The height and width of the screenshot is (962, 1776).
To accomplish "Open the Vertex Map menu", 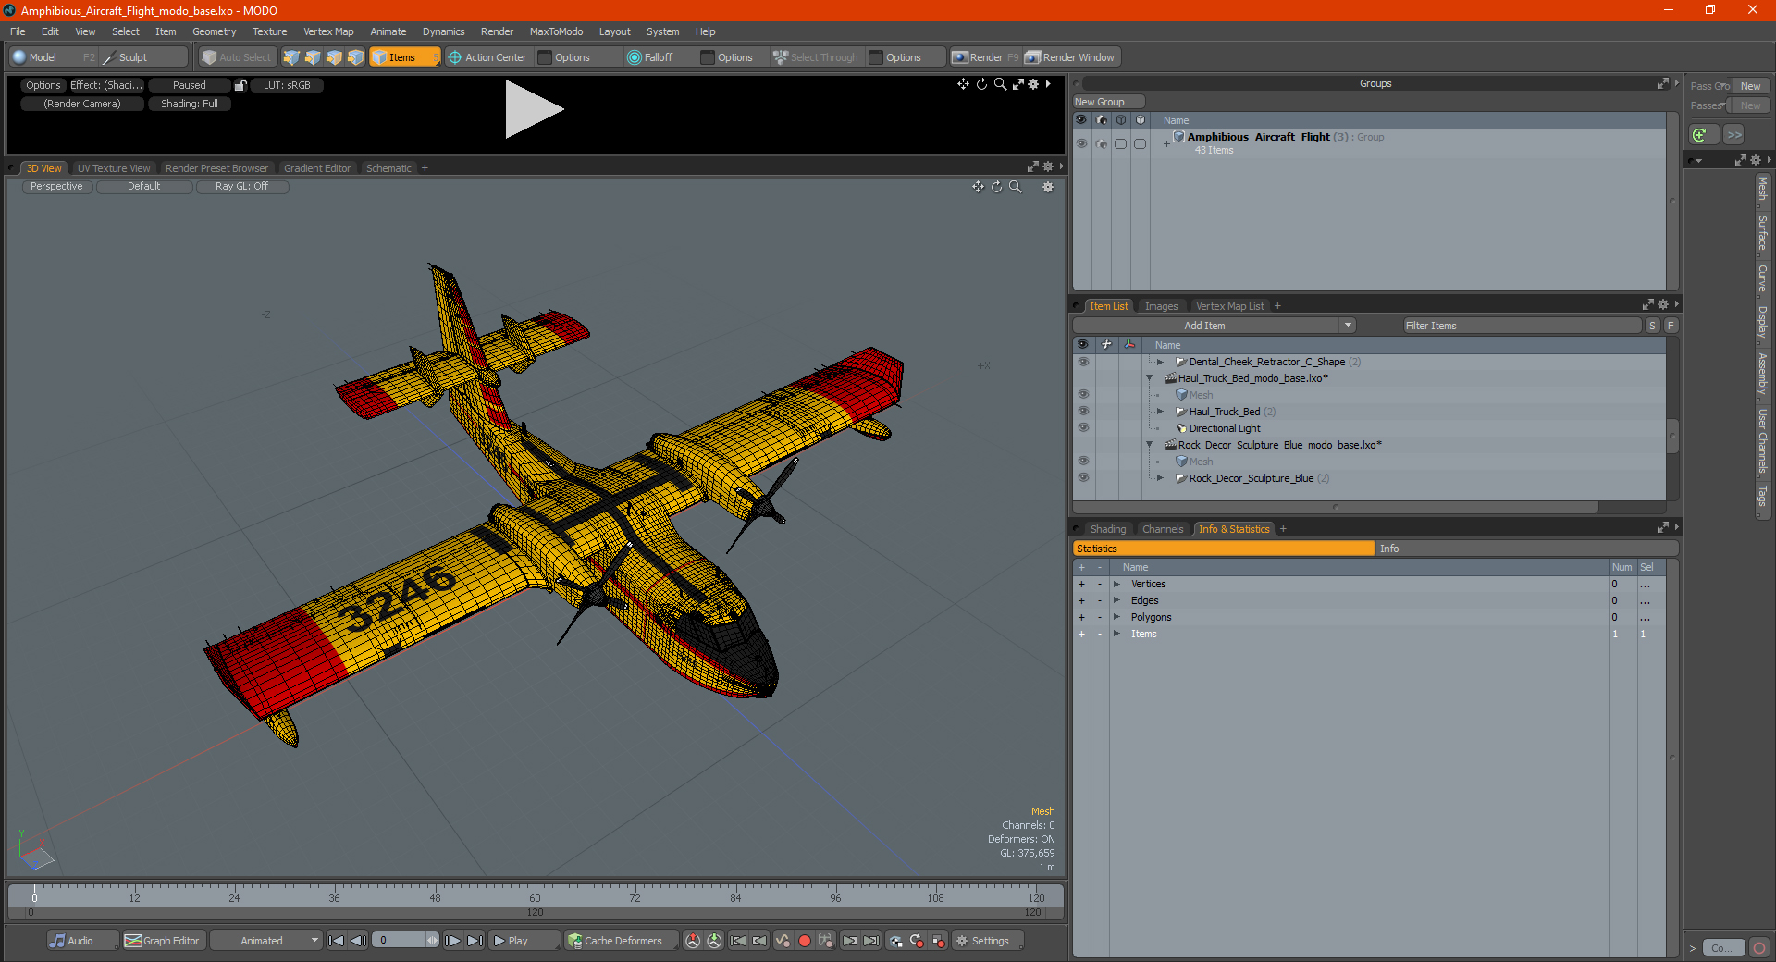I will tap(328, 31).
